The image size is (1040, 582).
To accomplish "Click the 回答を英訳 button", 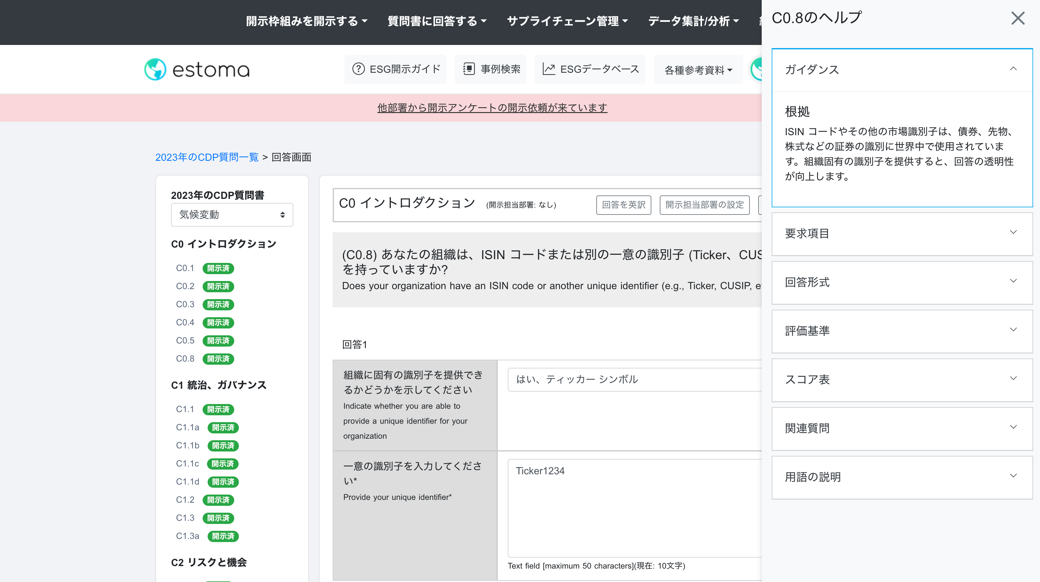I will (623, 205).
